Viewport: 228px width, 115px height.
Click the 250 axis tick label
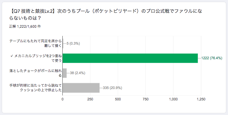tap(90, 99)
